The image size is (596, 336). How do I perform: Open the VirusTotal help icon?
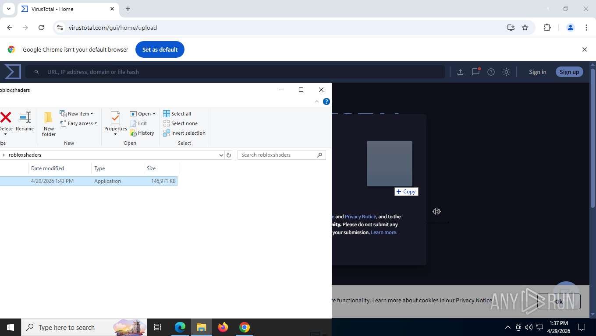point(491,72)
